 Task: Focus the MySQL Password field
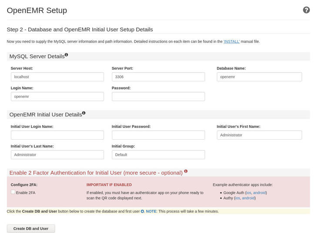158,97
